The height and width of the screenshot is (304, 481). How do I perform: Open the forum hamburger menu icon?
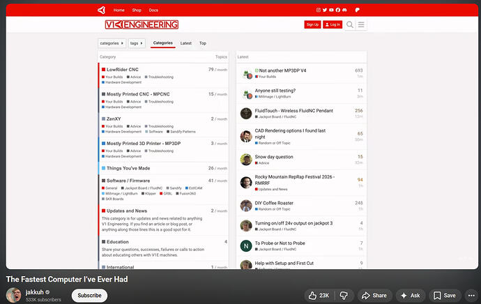pos(361,24)
